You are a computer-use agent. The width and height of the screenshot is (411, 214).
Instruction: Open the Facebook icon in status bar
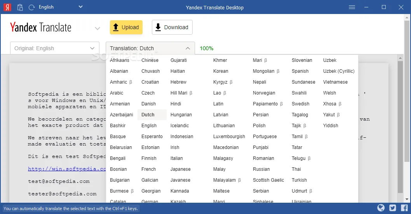pos(404,208)
